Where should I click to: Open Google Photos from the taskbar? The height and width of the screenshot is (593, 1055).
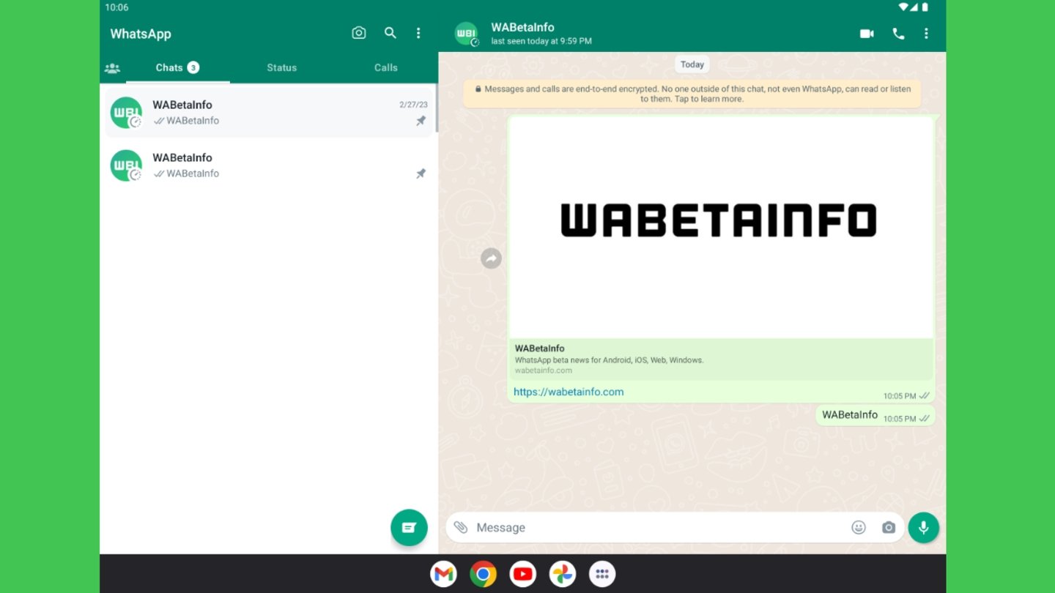[563, 574]
